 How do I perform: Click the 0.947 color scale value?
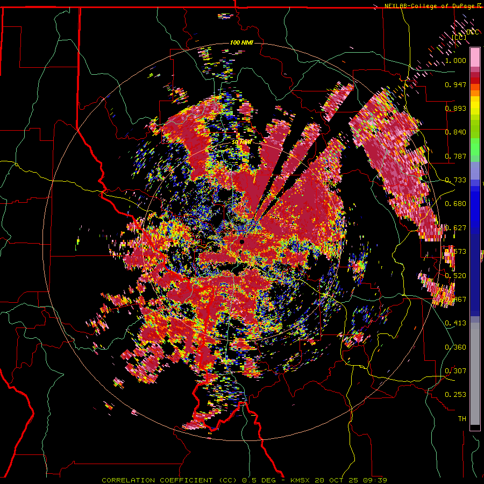(x=455, y=84)
